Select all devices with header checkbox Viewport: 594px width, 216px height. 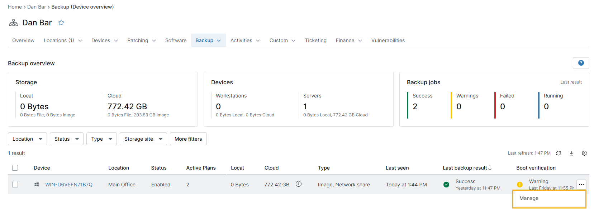[x=15, y=168]
